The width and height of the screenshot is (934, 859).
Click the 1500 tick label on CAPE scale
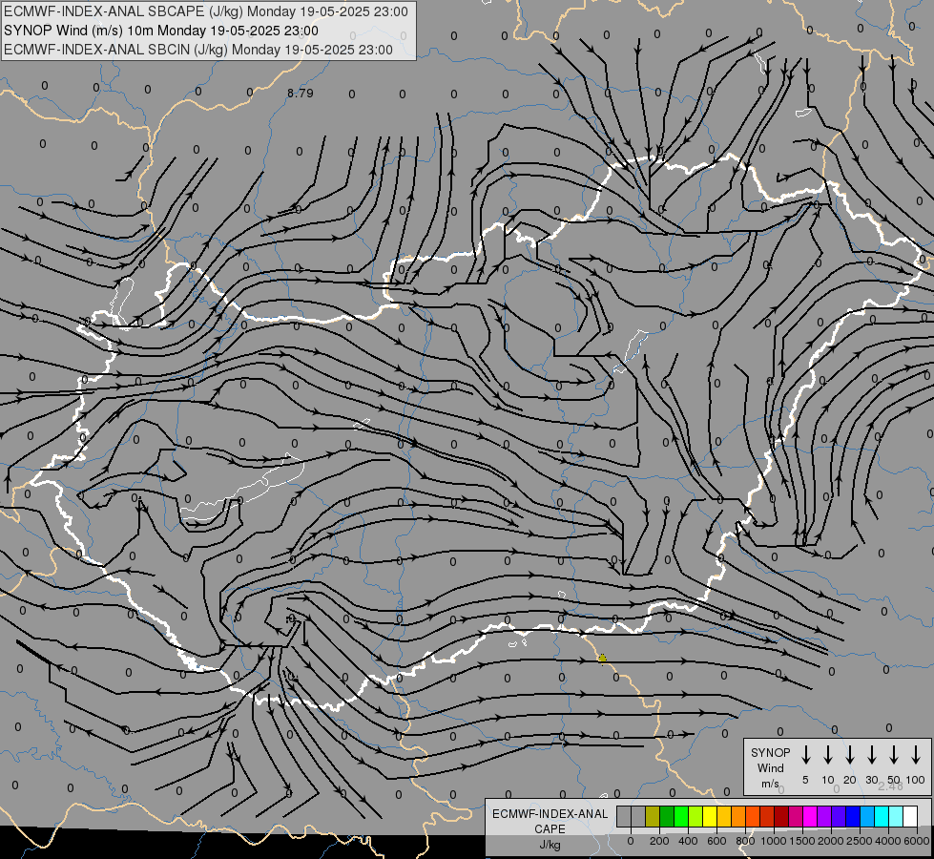coord(802,841)
